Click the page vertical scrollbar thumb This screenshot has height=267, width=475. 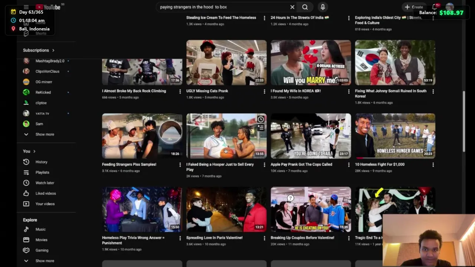point(464,121)
